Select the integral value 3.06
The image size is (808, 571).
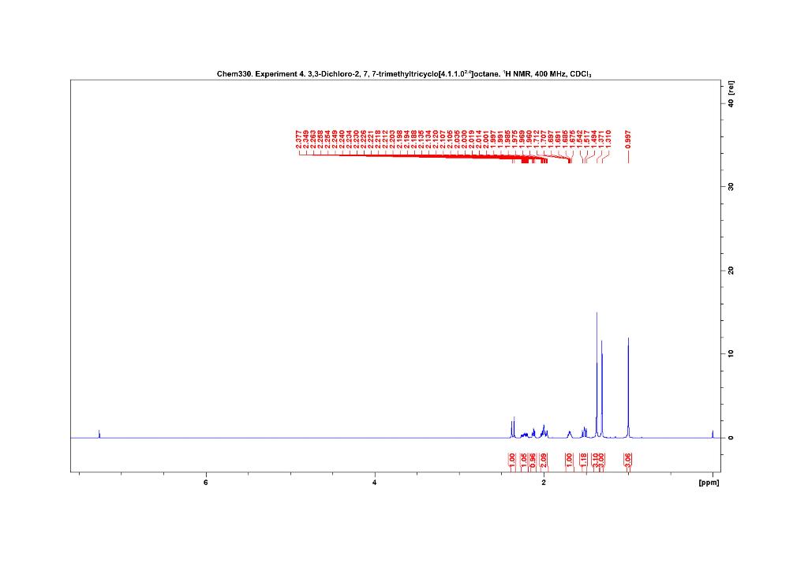[628, 459]
